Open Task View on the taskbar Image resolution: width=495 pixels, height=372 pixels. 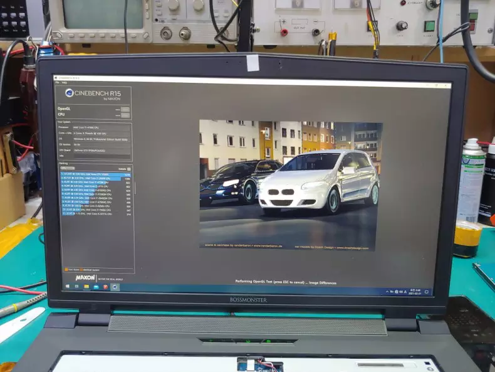76,286
